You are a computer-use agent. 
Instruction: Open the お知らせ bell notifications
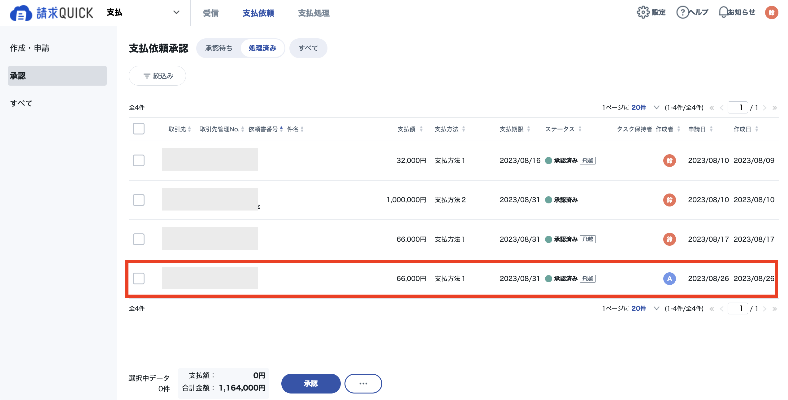pyautogui.click(x=723, y=12)
